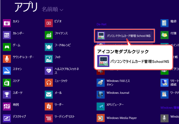Open the XPS ビューアー icon
Screen dimensions: 179x124
(101, 106)
